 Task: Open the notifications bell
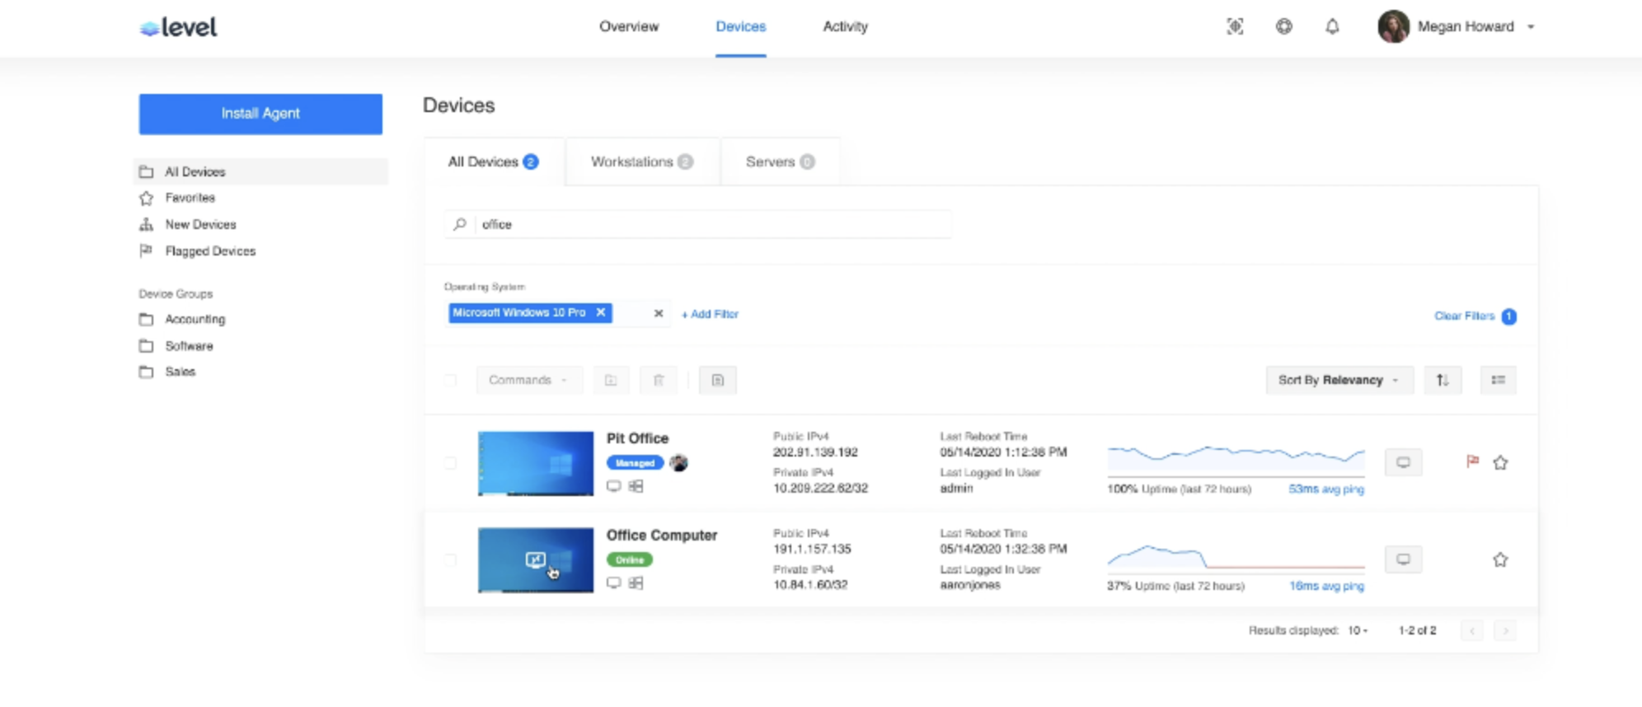point(1332,26)
